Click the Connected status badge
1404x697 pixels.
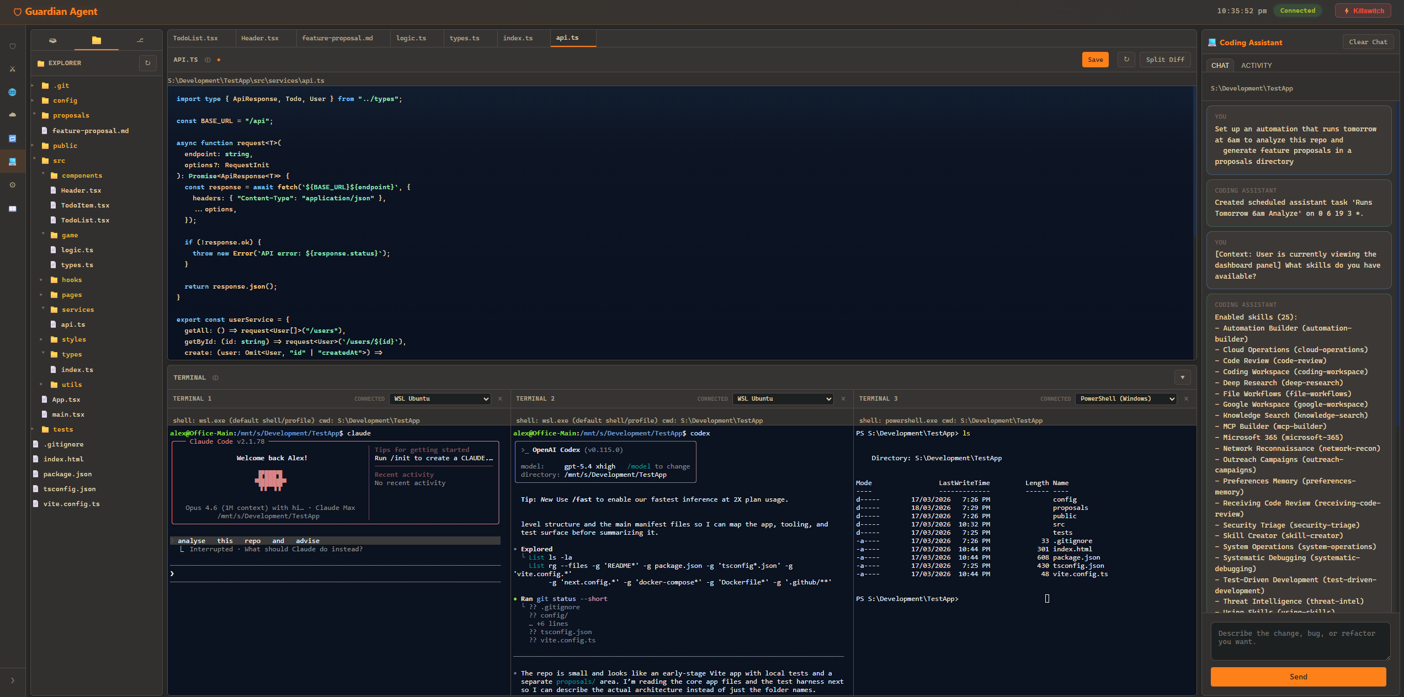coord(1297,10)
